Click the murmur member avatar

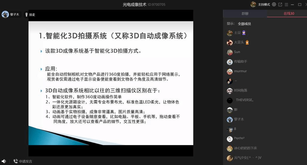pyautogui.click(x=230, y=71)
